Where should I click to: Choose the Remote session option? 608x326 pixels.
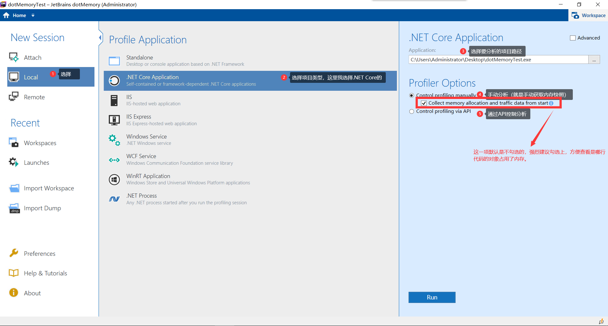pyautogui.click(x=34, y=97)
